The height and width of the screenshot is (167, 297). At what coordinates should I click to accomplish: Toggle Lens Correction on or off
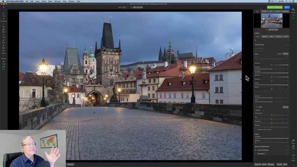[x=256, y=150]
